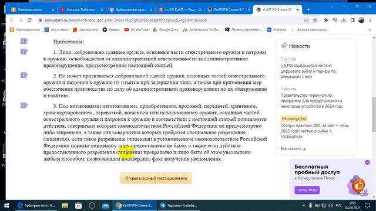Open the Chrome three-dot menu

370,21
